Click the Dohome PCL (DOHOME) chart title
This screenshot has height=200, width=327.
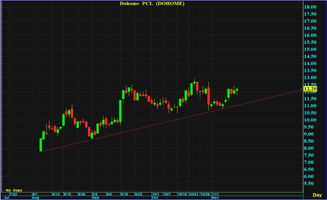(x=152, y=3)
